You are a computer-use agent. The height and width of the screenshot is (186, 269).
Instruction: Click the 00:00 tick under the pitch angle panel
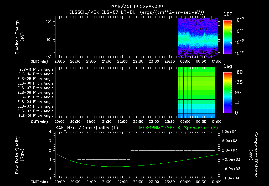point(185,122)
